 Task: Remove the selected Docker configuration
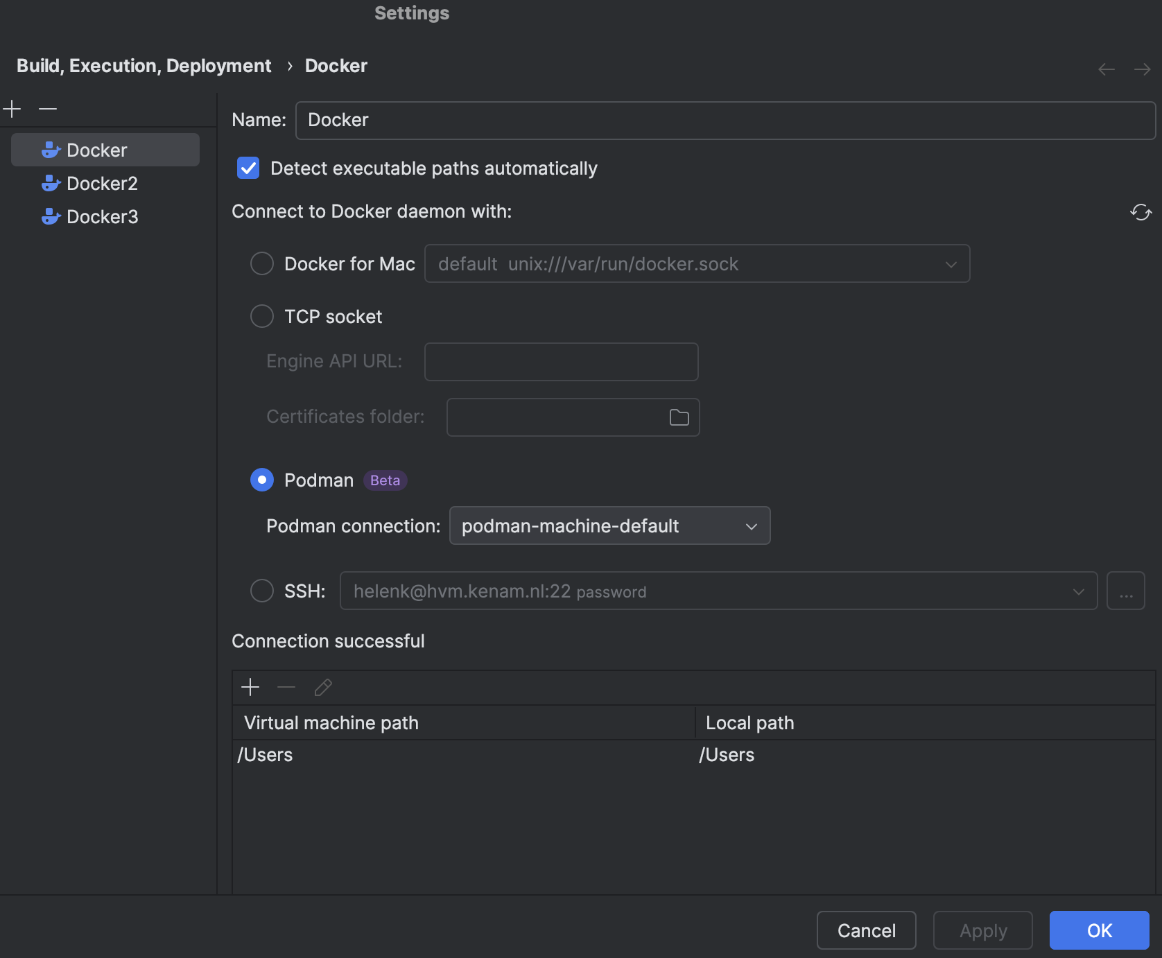pos(47,109)
